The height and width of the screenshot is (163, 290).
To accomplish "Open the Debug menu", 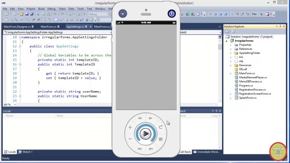I will (51, 9).
